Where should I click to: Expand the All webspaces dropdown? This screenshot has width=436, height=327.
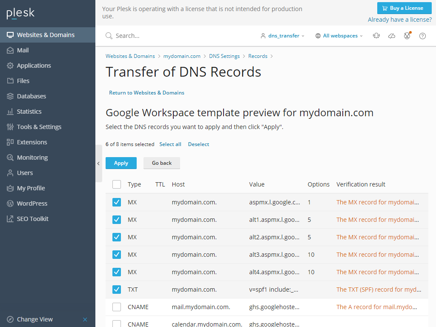coord(338,36)
